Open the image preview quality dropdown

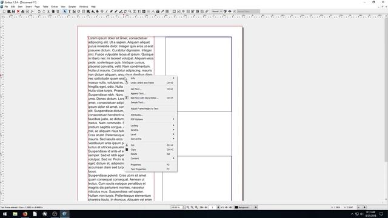217,12
